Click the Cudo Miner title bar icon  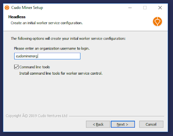click(7, 8)
